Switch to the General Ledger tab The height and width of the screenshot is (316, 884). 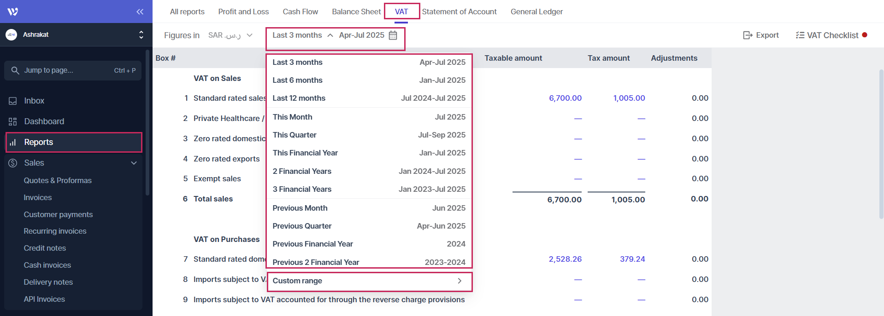536,11
